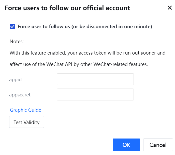Click the appsecret field label
Viewport: 175px width, 155px height.
(x=20, y=95)
